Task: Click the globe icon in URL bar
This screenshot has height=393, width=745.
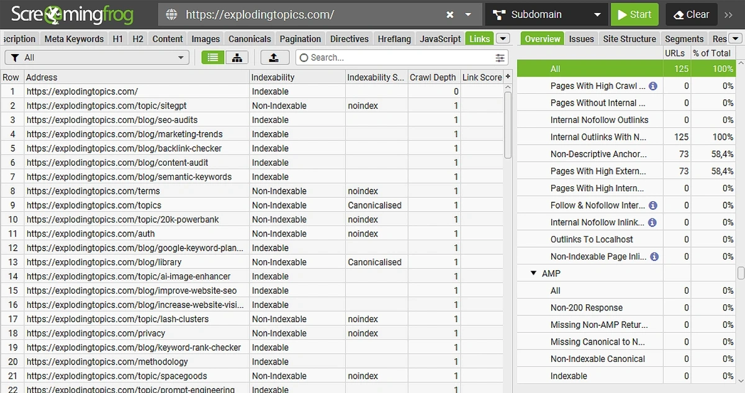Action: click(172, 14)
